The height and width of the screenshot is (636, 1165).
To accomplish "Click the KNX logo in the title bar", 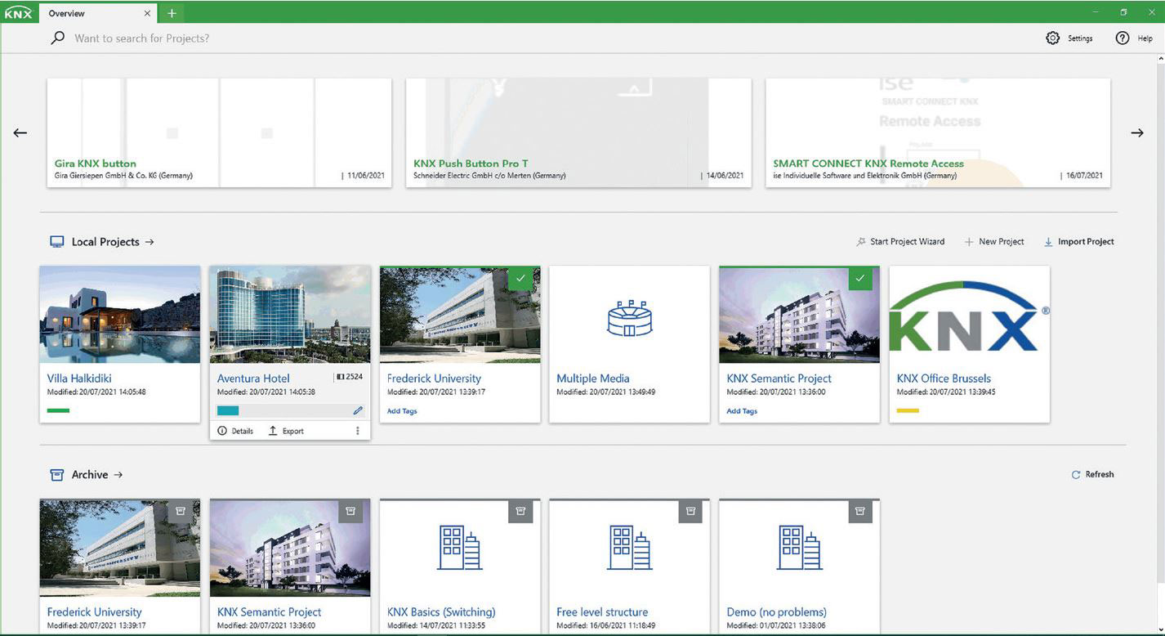I will 18,13.
